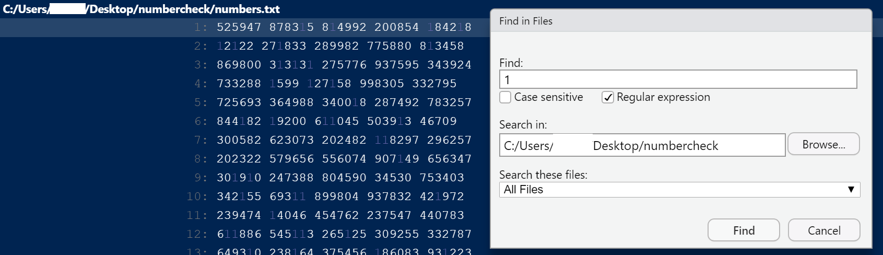
Task: Click the Find in Files title bar
Action: pos(681,21)
